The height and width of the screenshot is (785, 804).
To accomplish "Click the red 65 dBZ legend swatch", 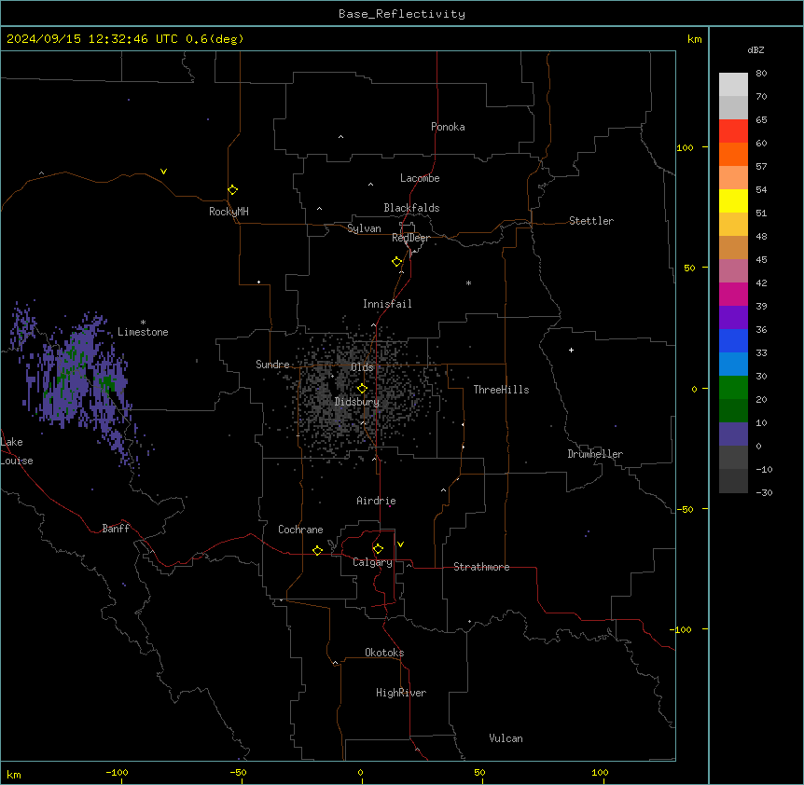I will (733, 131).
